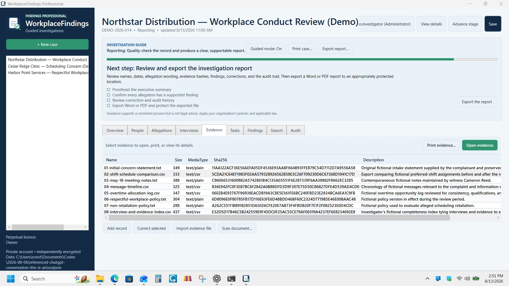Open the blue circular app in taskbar
The image size is (509, 286).
(x=173, y=279)
